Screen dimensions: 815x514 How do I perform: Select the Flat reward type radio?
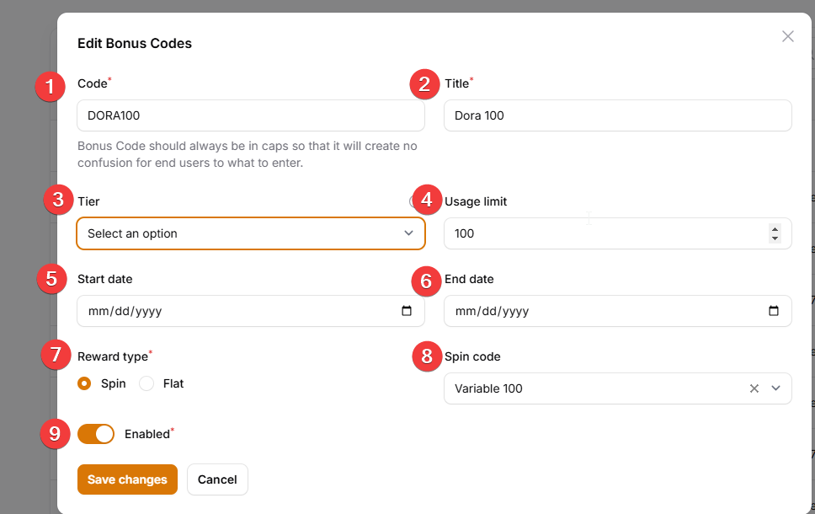(146, 383)
